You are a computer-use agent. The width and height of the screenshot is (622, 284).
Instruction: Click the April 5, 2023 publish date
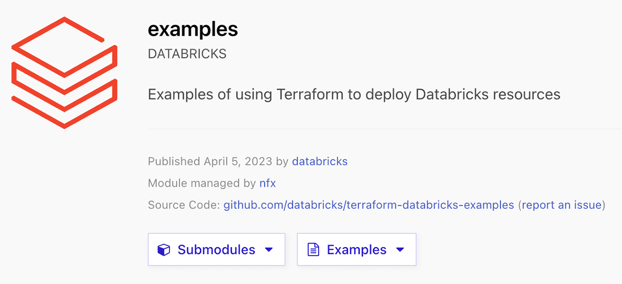[x=237, y=161]
